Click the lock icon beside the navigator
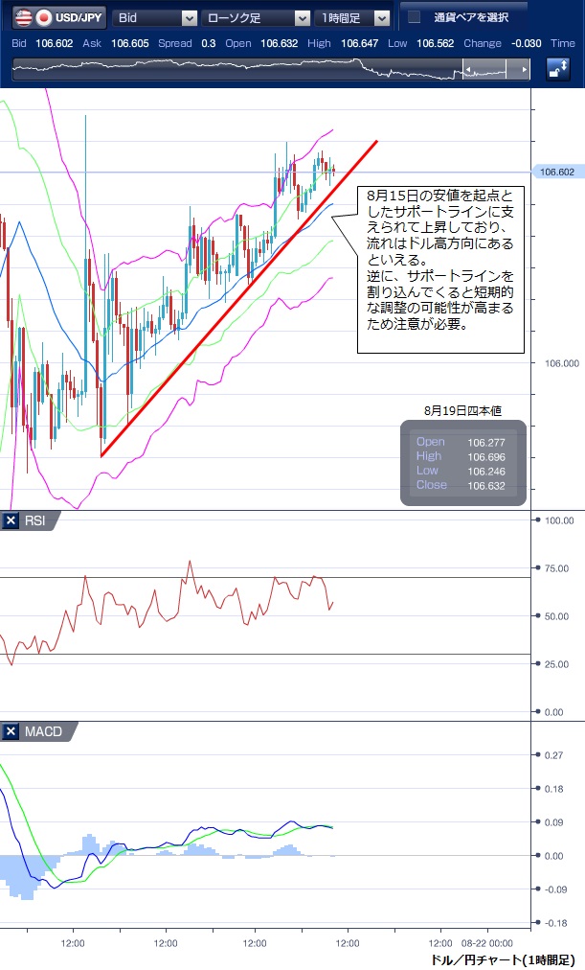 coord(557,70)
